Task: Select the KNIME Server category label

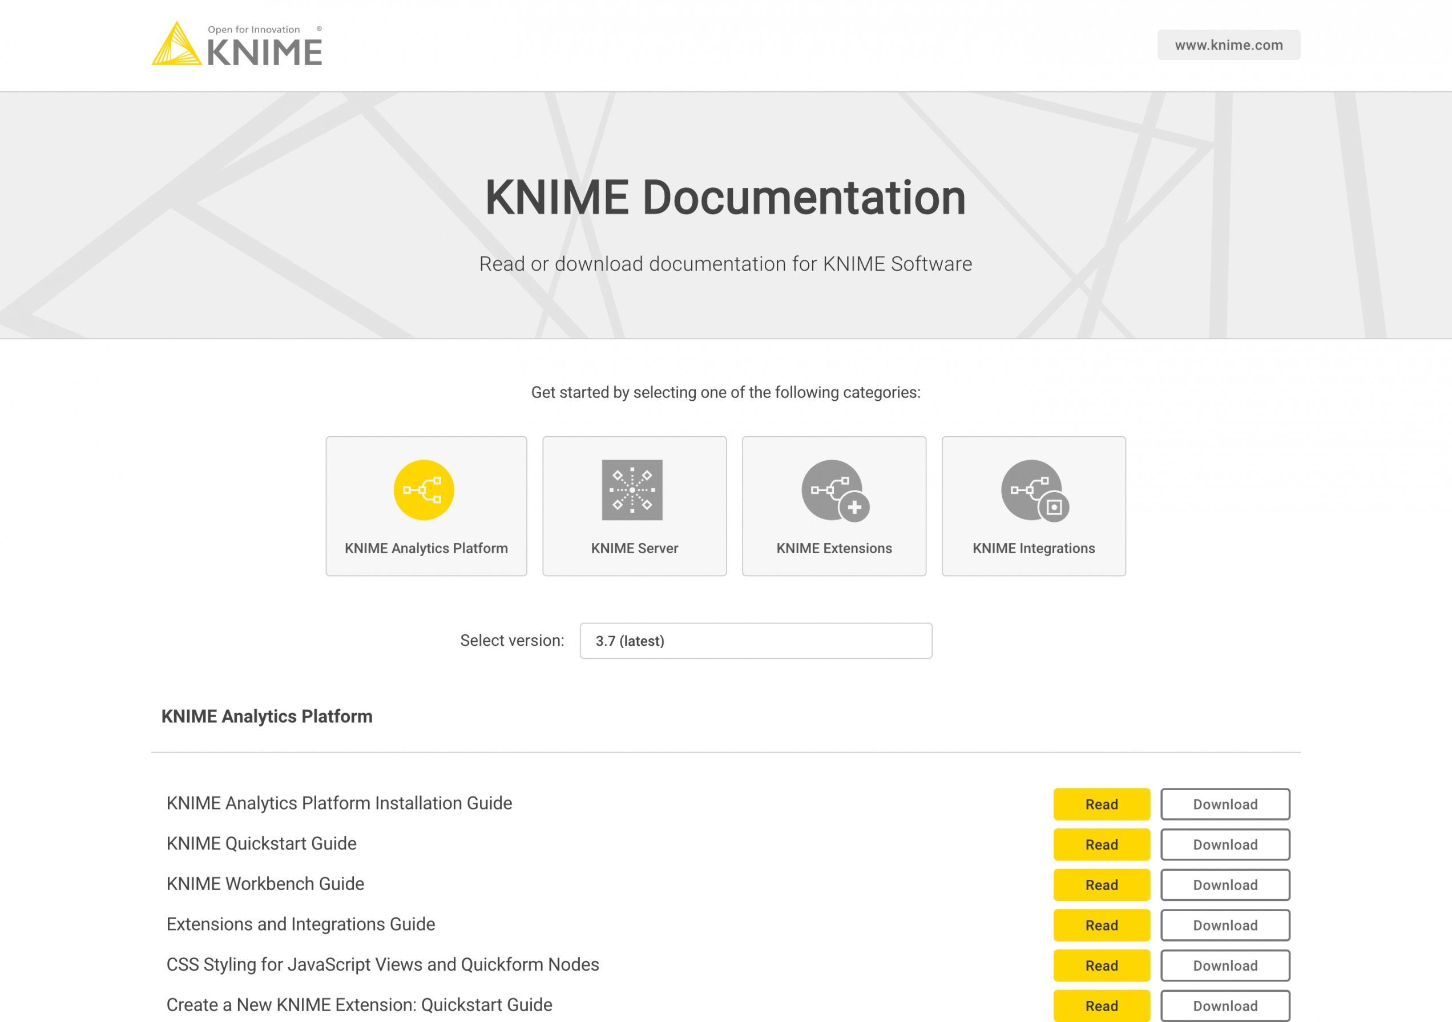Action: [634, 548]
